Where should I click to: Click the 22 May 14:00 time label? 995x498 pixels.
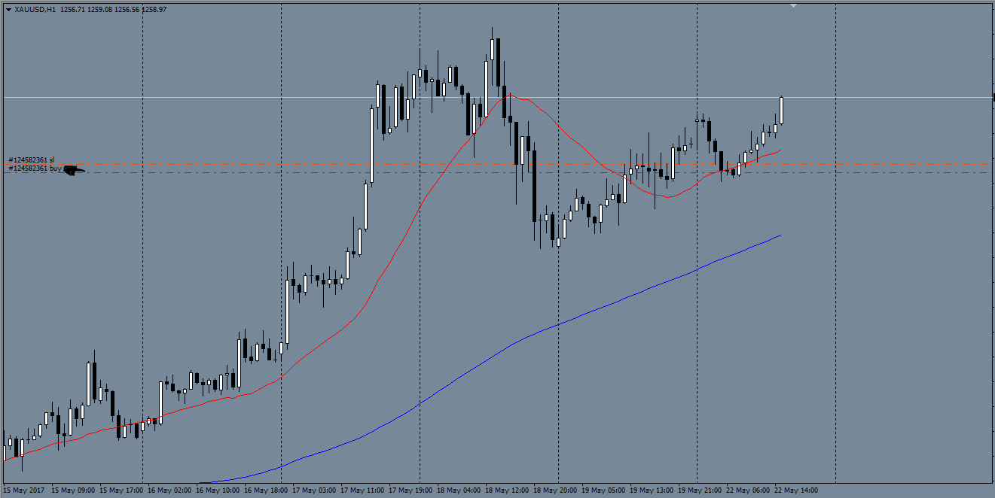[796, 490]
